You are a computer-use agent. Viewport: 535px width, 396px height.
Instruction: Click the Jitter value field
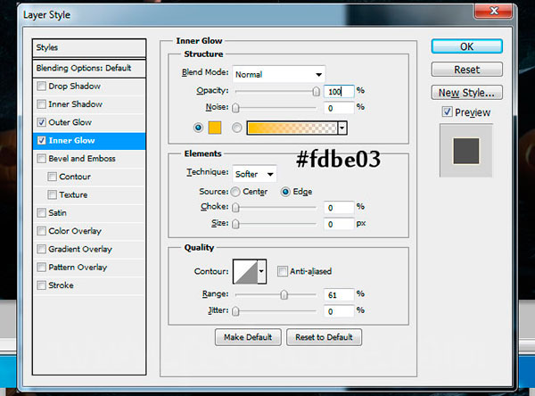pos(339,311)
